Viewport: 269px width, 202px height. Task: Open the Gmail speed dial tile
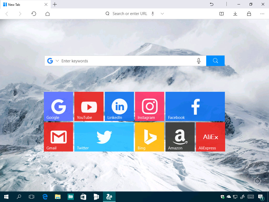58,137
